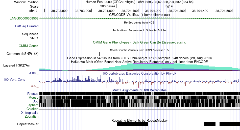Click the PhyloP upper scale value 4.88
Image resolution: width=240 pixels, height=130 pixels.
[x=32, y=73]
